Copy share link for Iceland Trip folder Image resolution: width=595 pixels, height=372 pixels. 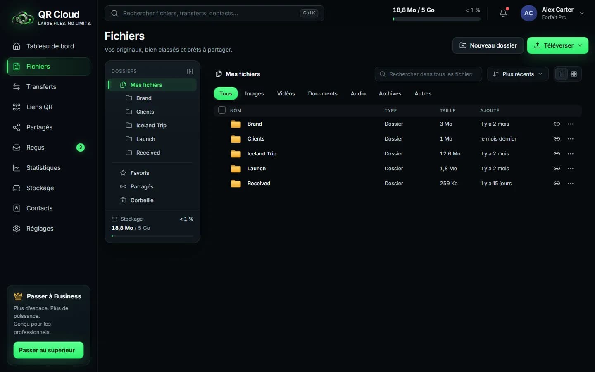point(557,154)
